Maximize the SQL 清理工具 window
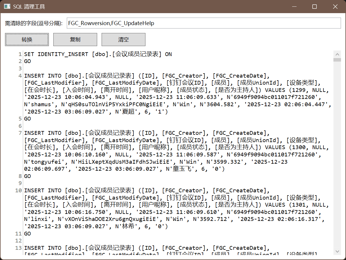Screen dimensions: 346x260 tap(314, 6)
